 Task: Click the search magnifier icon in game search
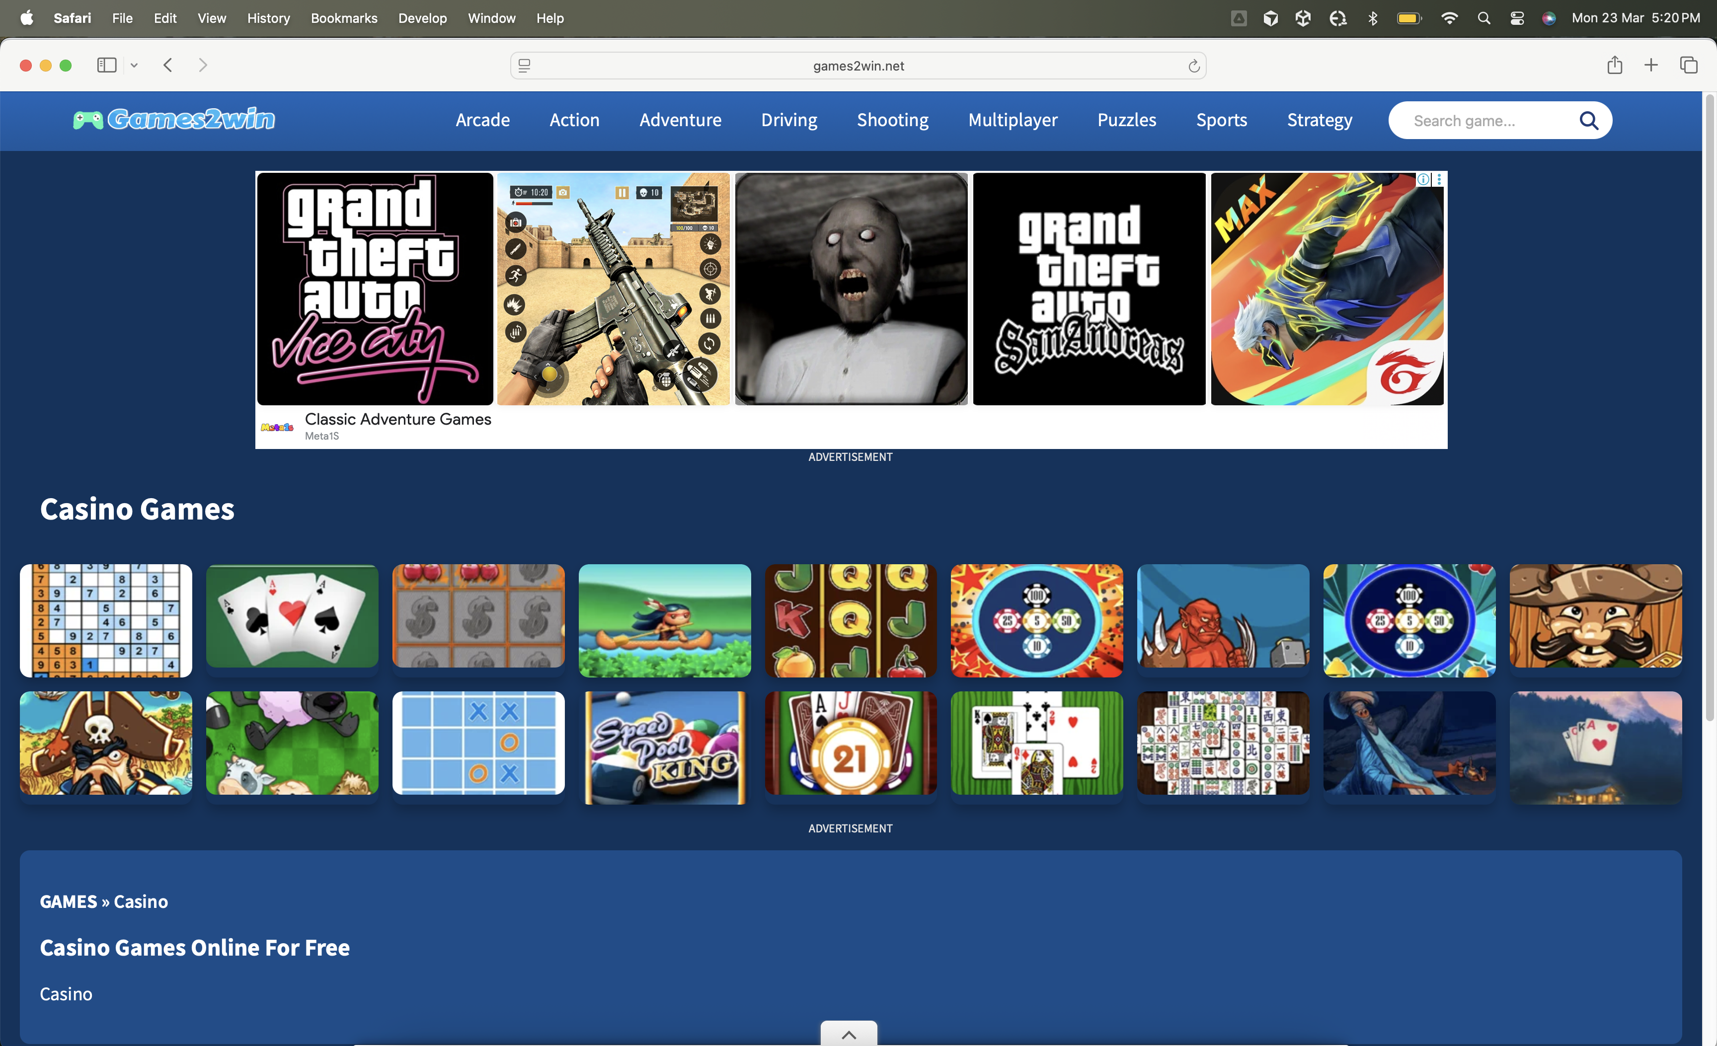click(1588, 121)
